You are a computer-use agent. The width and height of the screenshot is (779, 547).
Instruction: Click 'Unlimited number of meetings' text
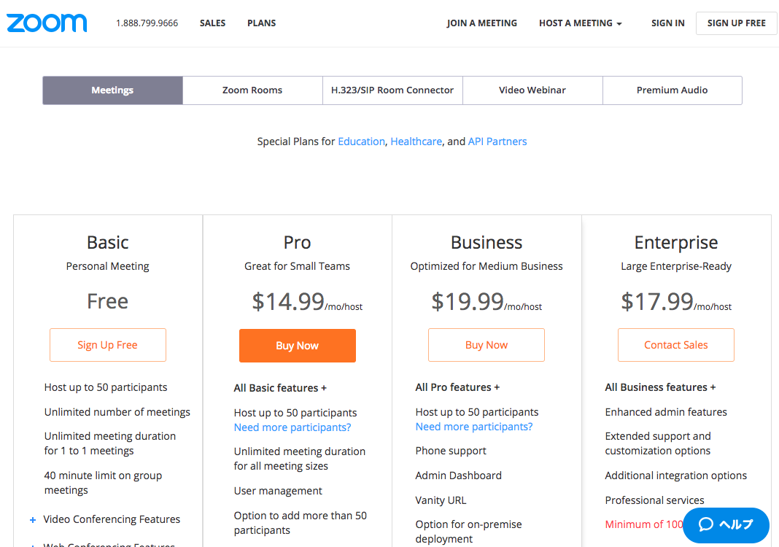117,412
